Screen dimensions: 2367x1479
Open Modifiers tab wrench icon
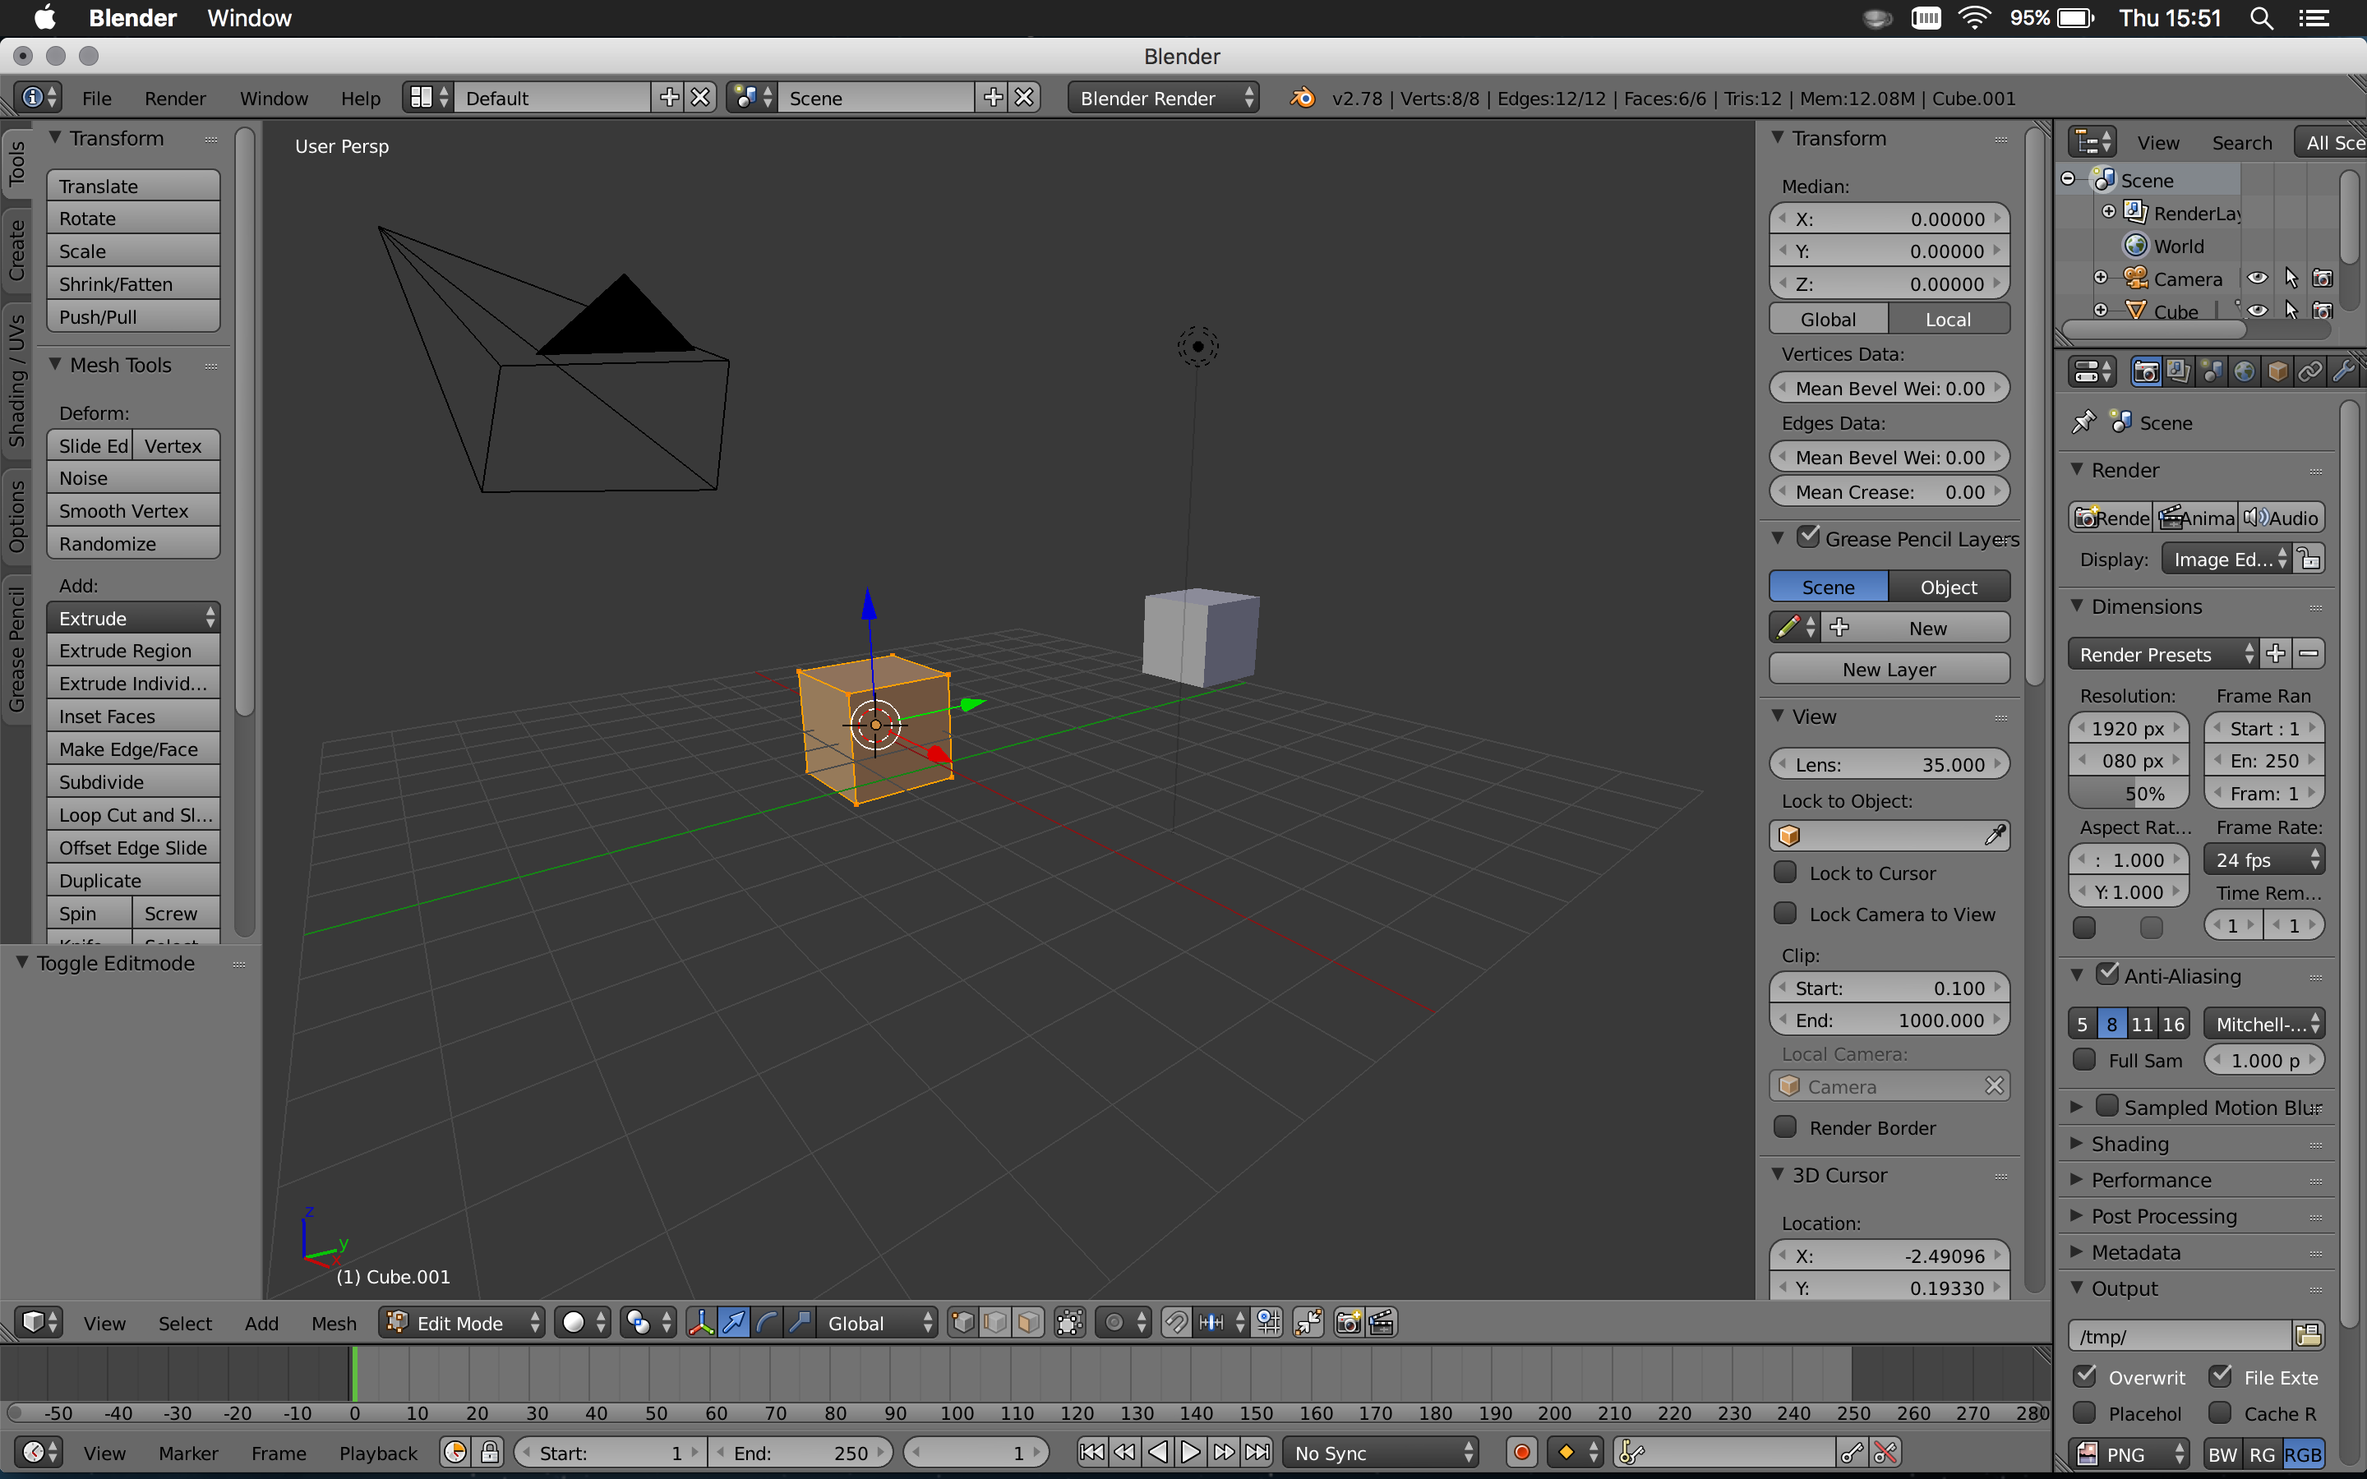(2342, 371)
